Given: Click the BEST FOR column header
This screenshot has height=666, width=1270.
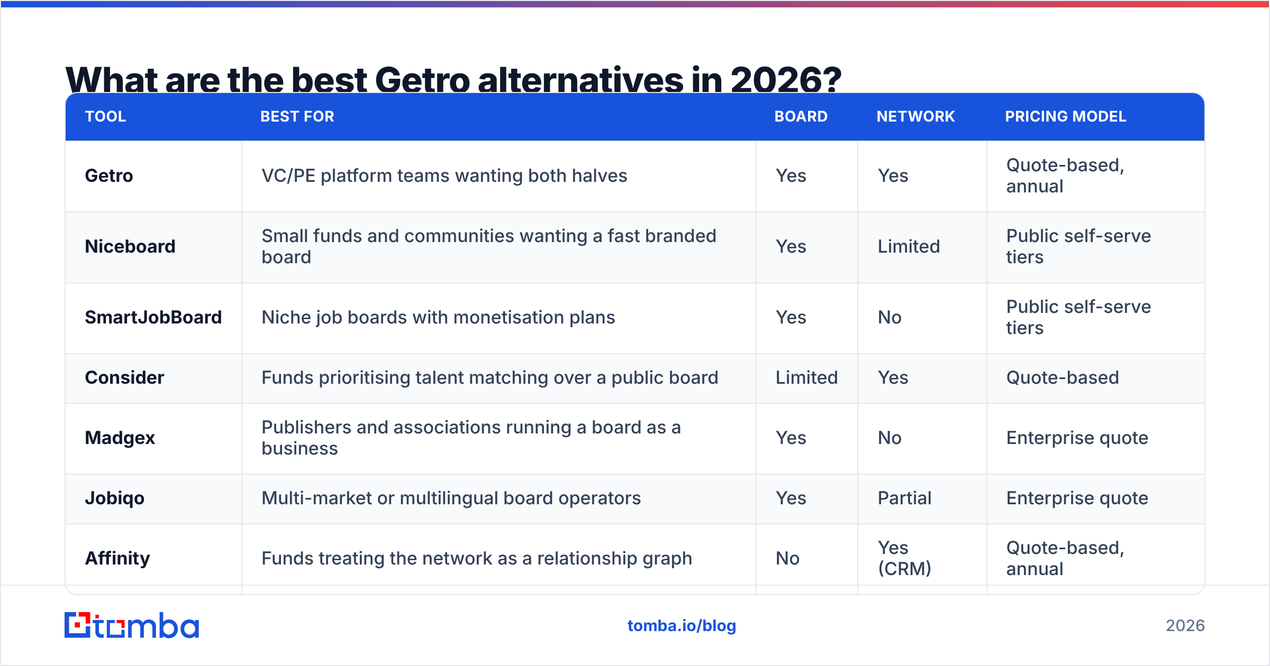Looking at the screenshot, I should 297,116.
